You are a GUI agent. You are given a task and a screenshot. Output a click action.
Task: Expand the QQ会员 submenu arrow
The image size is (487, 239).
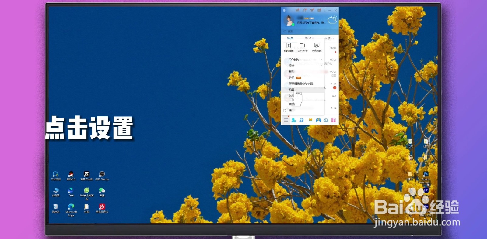pos(321,60)
